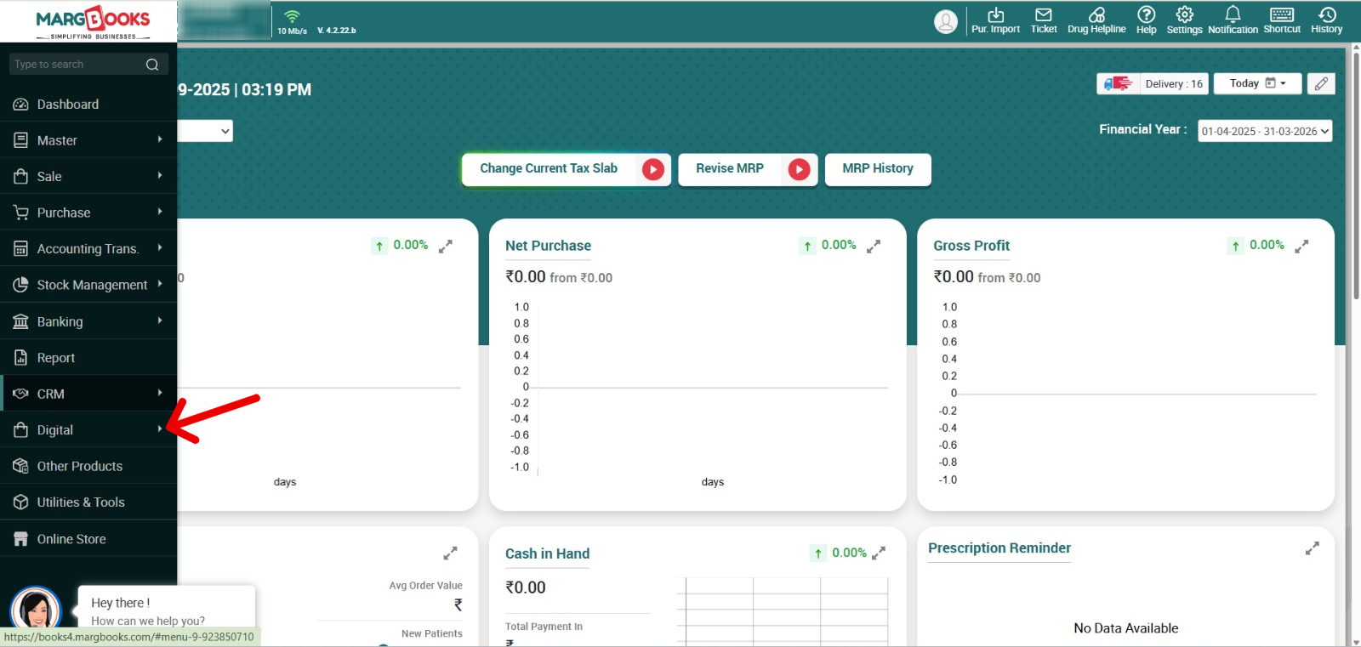Click the Wi-Fi speed indicator
Viewport: 1361px width, 647px height.
[292, 21]
